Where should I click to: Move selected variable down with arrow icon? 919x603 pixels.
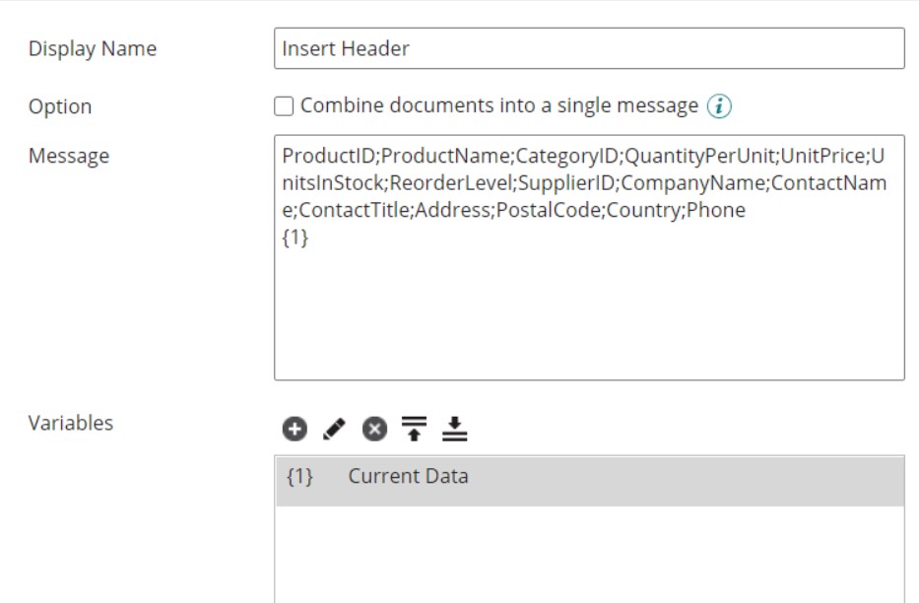coord(454,429)
